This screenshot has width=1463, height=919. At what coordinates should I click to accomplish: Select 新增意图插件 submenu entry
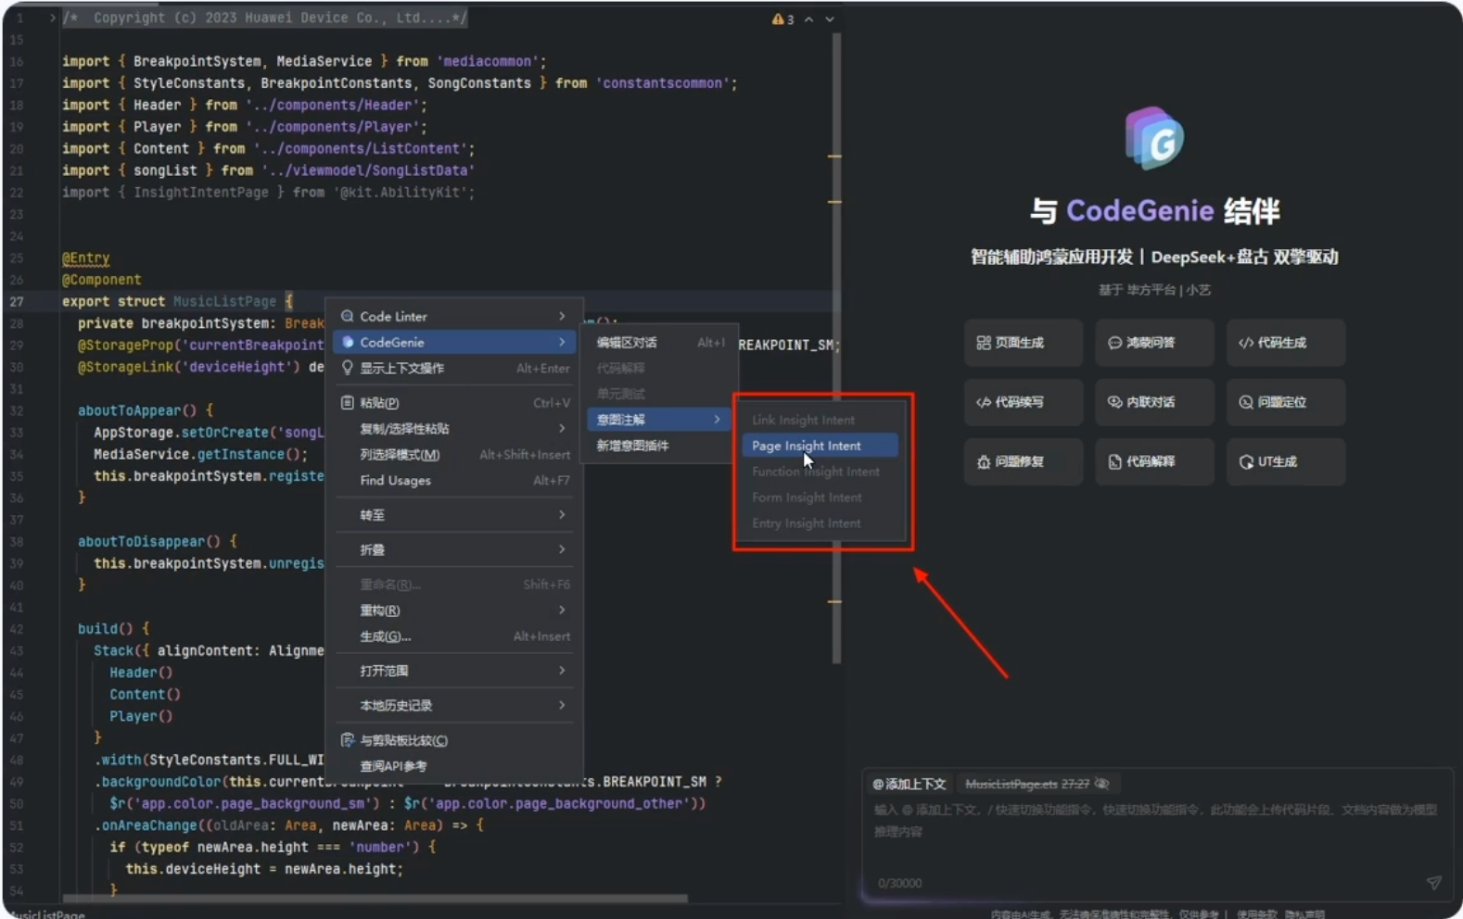[660, 446]
